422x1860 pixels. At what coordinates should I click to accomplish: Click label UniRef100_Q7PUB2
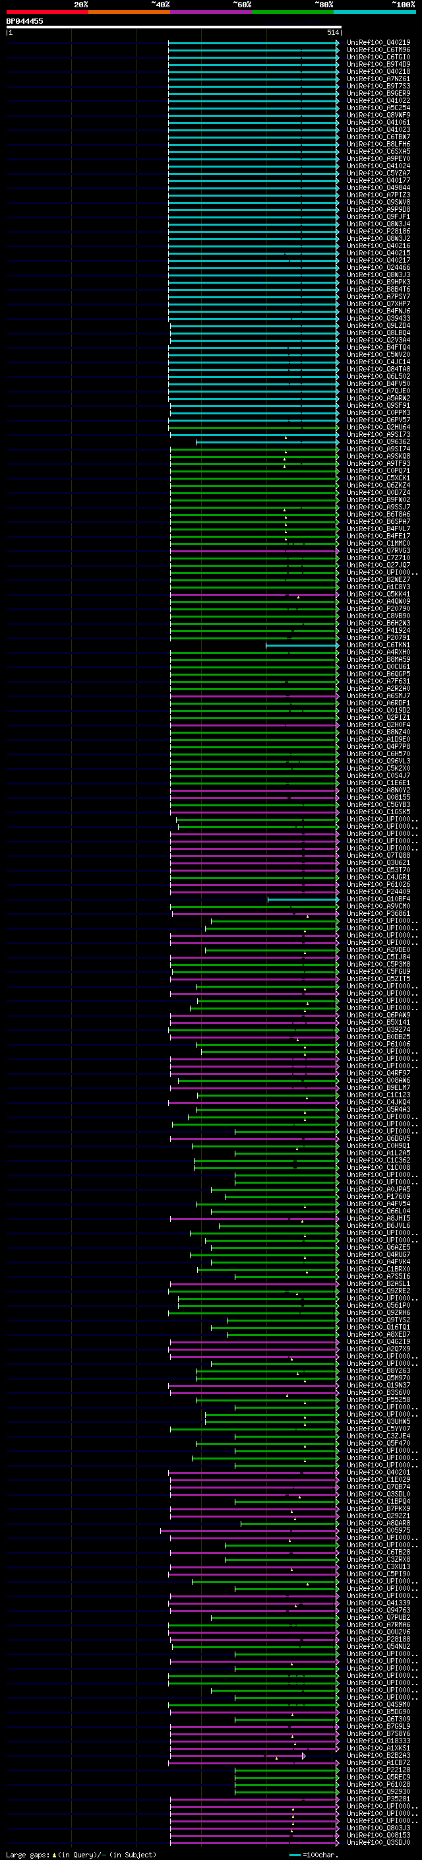pos(378,1617)
